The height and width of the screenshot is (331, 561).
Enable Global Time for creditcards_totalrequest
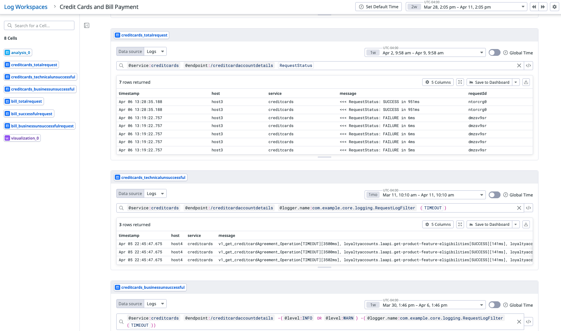click(494, 53)
